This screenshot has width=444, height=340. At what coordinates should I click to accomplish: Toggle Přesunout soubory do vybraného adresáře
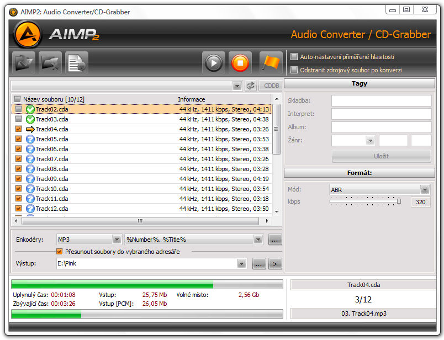[60, 251]
